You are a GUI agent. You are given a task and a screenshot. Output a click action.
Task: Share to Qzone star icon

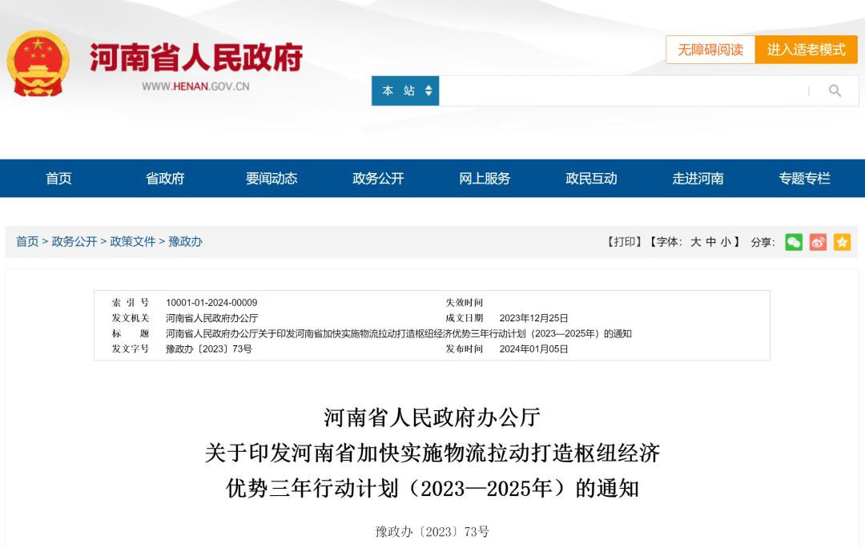pos(842,242)
